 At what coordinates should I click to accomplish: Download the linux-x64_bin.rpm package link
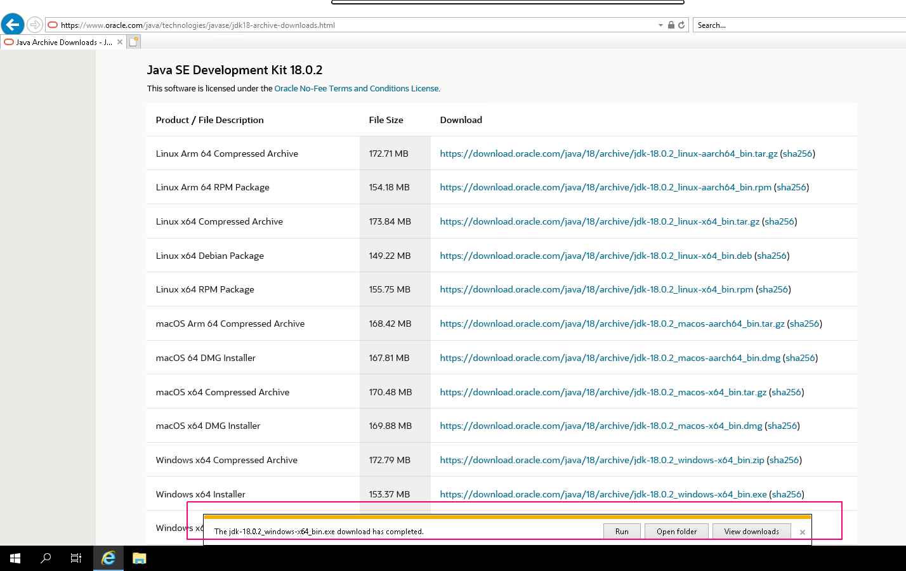point(596,289)
